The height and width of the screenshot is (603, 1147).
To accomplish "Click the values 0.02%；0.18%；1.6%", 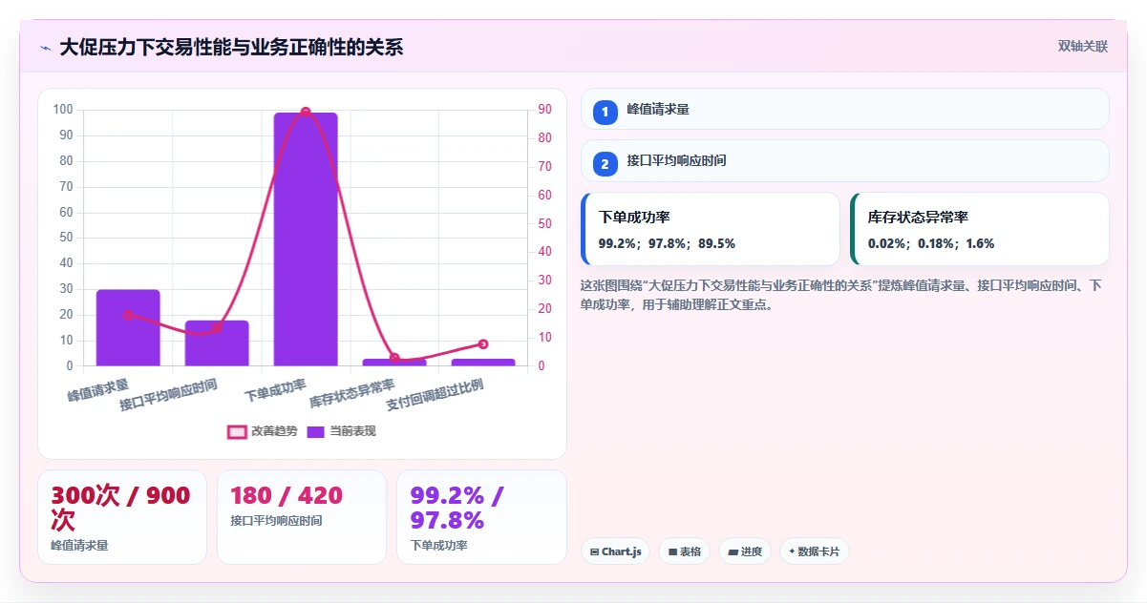I will pos(931,243).
